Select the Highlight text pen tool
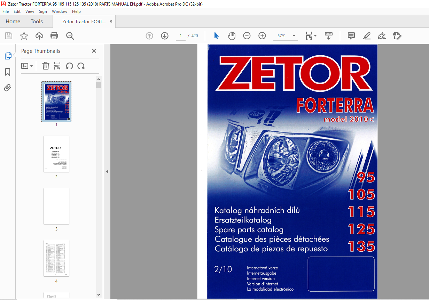 [367, 36]
